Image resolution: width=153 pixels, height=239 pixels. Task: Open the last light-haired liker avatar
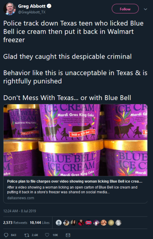coord(118,223)
